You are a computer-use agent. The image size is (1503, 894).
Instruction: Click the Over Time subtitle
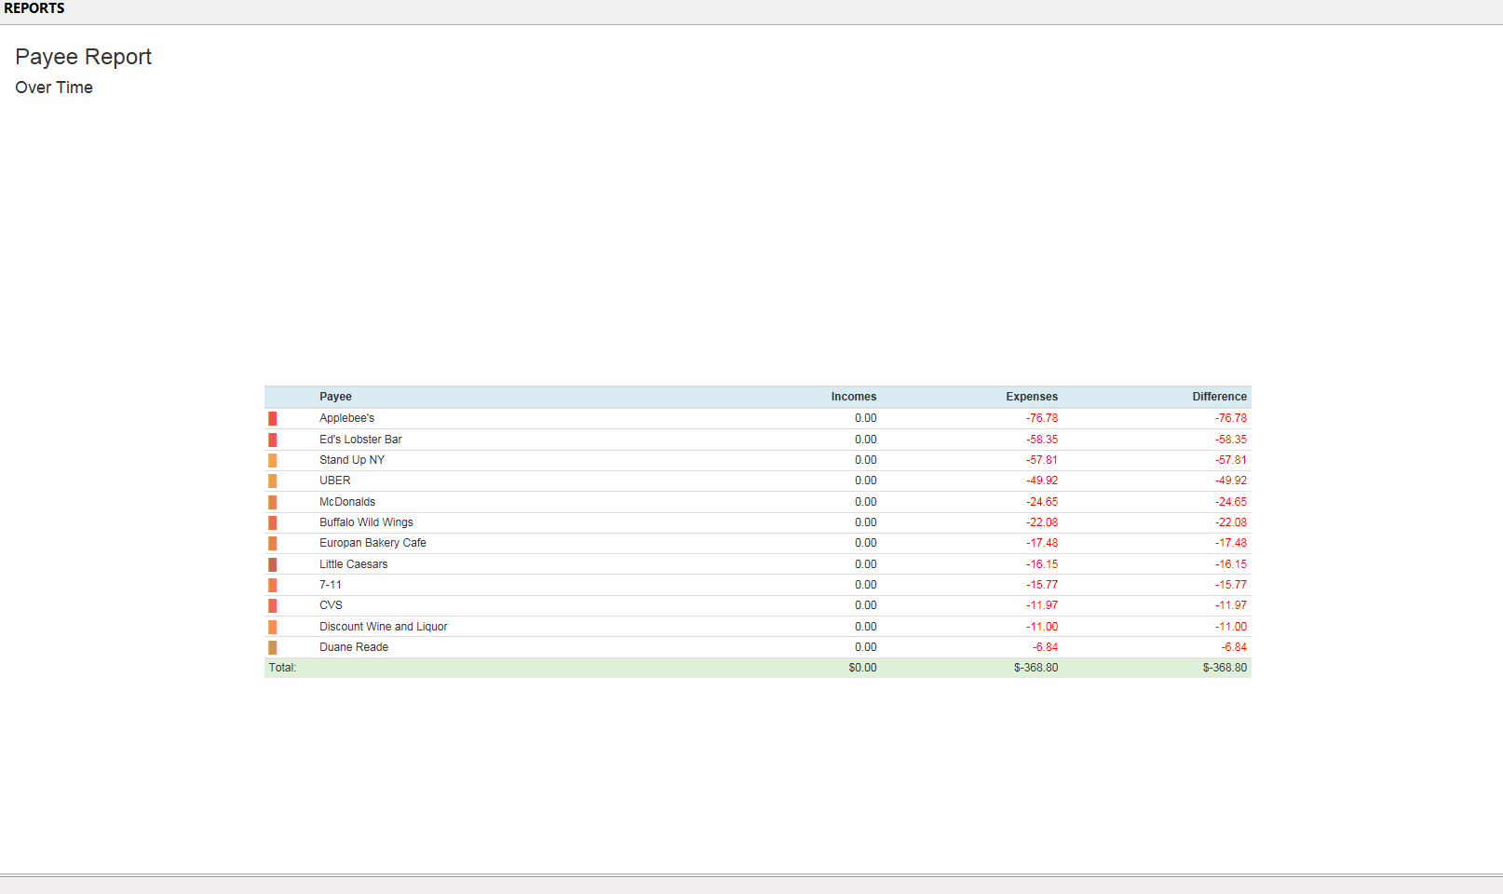[x=54, y=88]
